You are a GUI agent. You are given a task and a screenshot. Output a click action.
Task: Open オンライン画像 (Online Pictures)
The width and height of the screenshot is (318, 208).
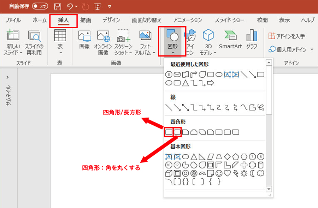[x=103, y=43]
